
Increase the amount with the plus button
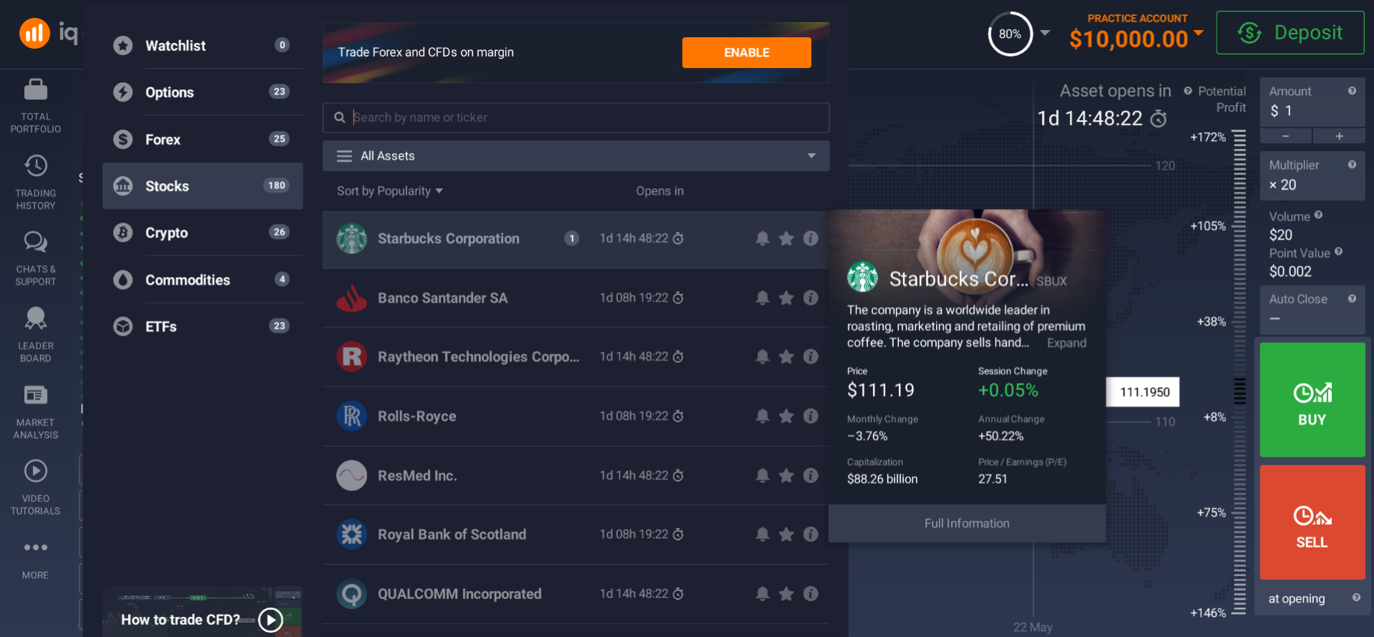(1339, 136)
